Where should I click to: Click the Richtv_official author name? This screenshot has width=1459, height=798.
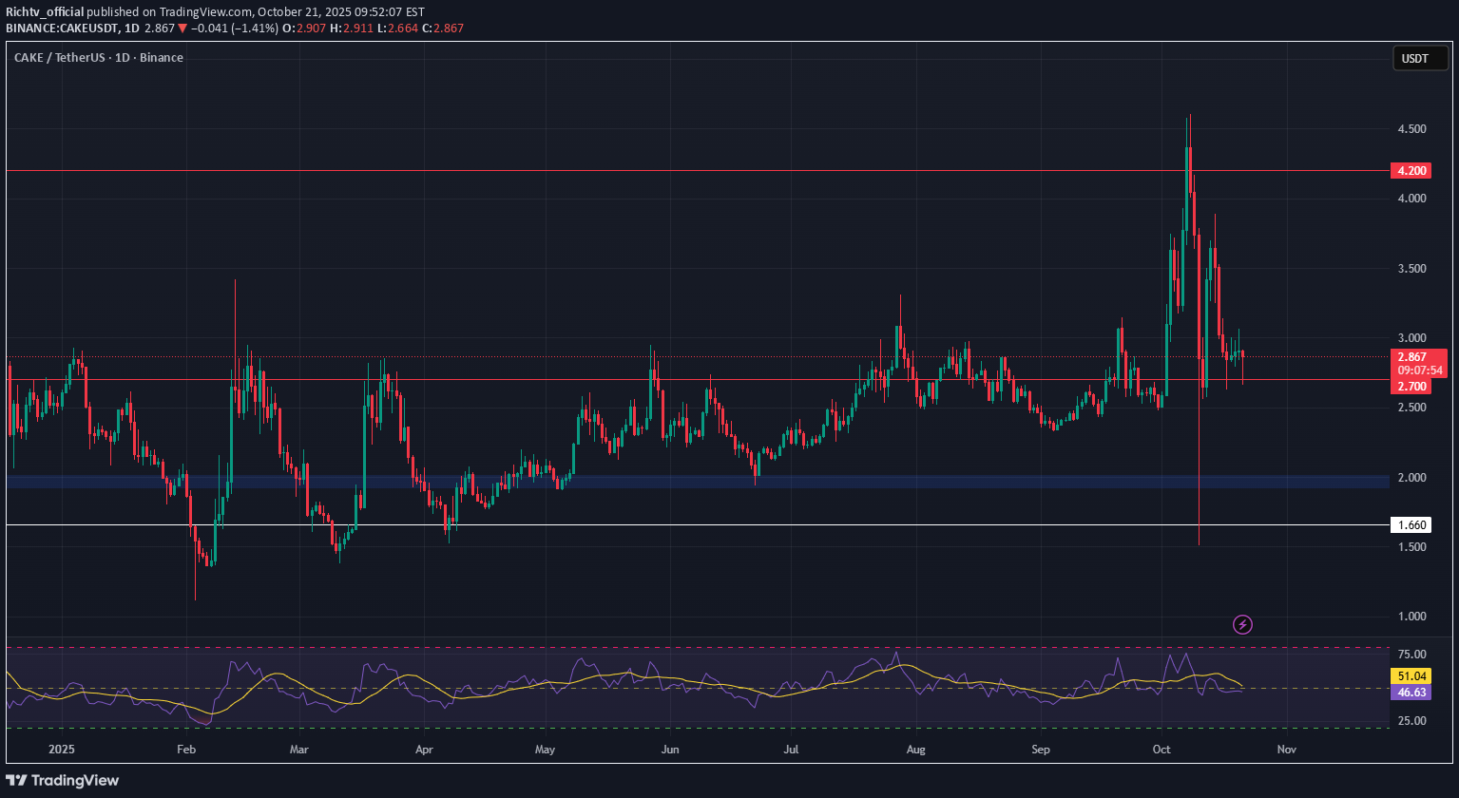45,11
